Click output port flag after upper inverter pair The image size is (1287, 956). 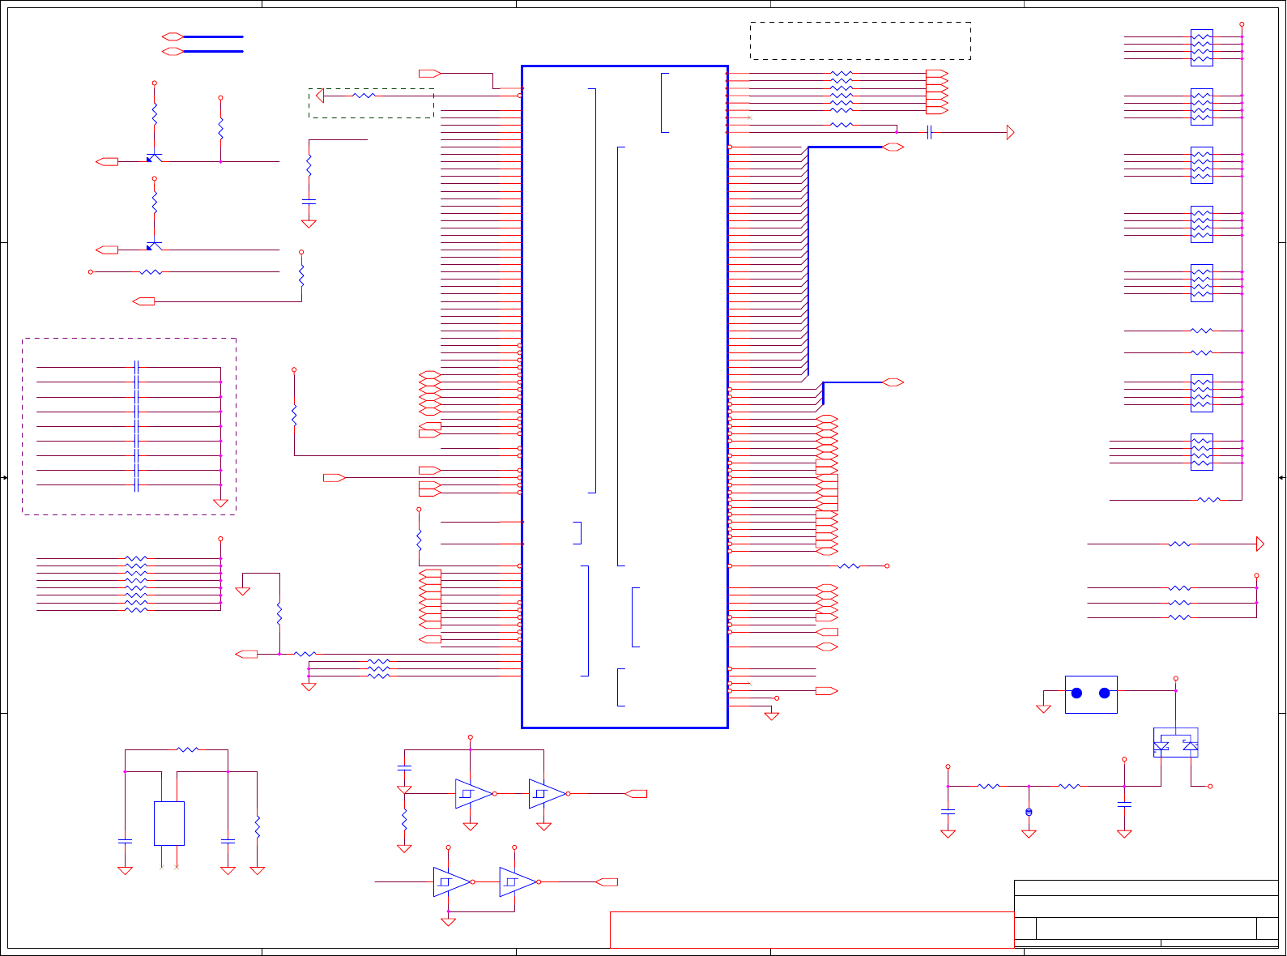tap(637, 794)
